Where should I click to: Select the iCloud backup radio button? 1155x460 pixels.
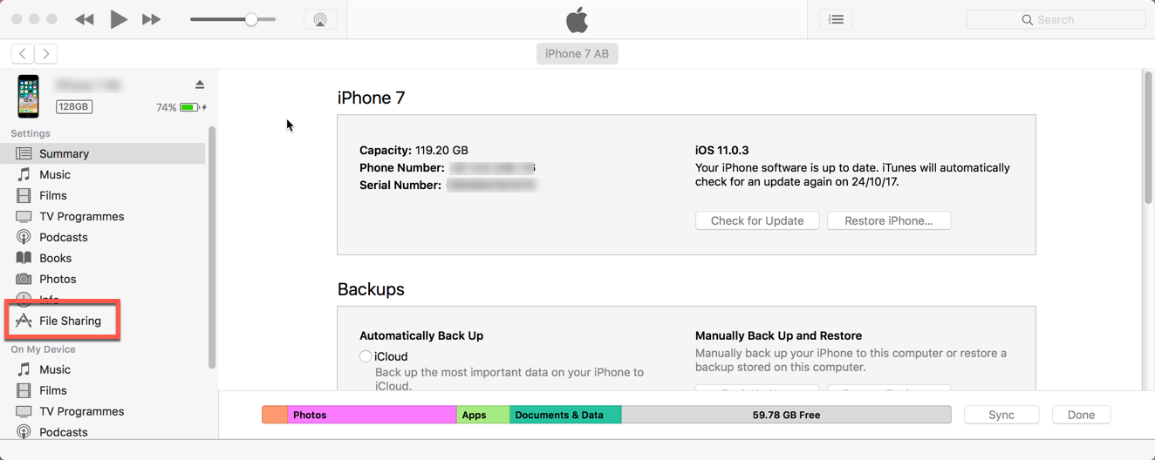click(x=366, y=356)
